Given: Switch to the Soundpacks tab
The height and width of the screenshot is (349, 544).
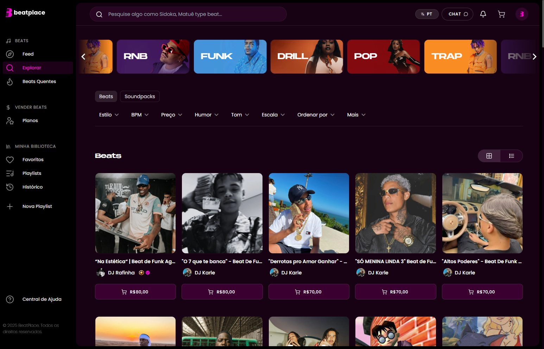Looking at the screenshot, I should click(x=140, y=96).
